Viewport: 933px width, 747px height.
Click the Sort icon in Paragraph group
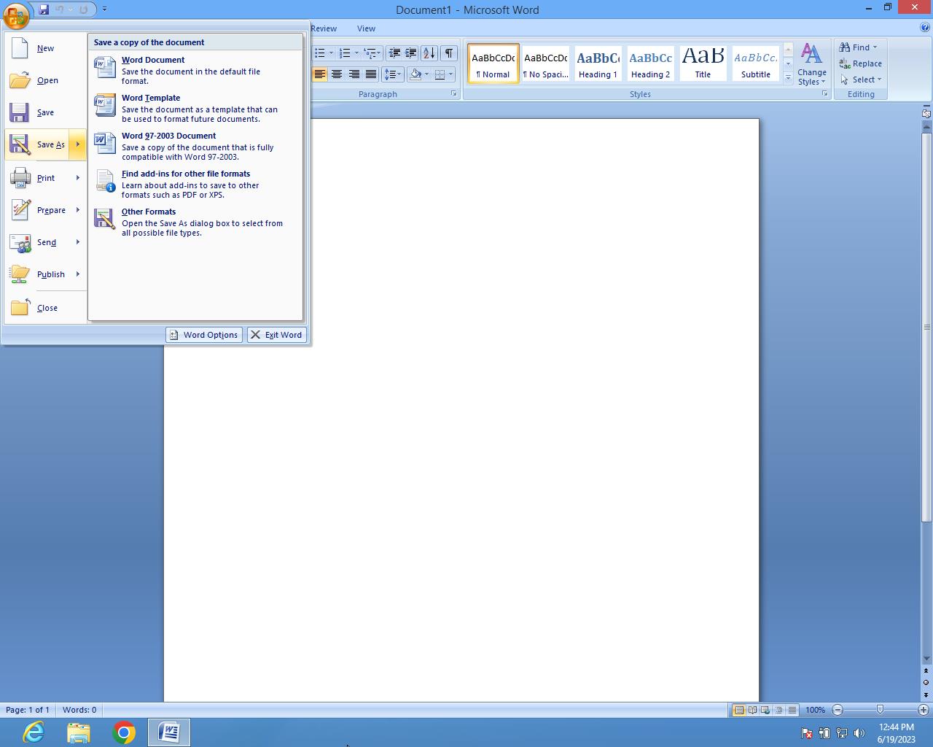(x=429, y=53)
